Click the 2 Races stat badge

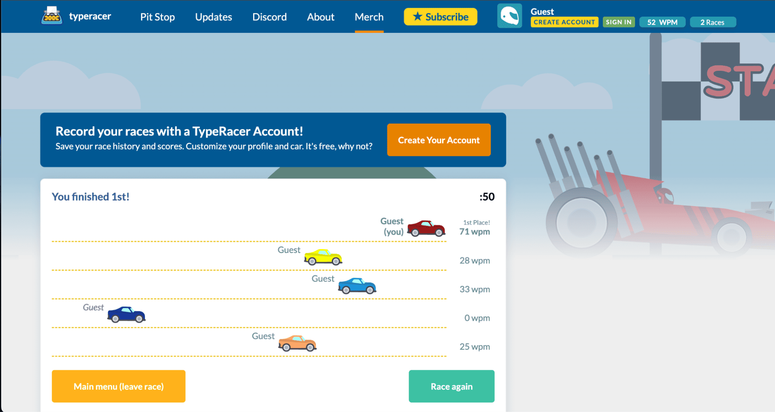coord(713,22)
